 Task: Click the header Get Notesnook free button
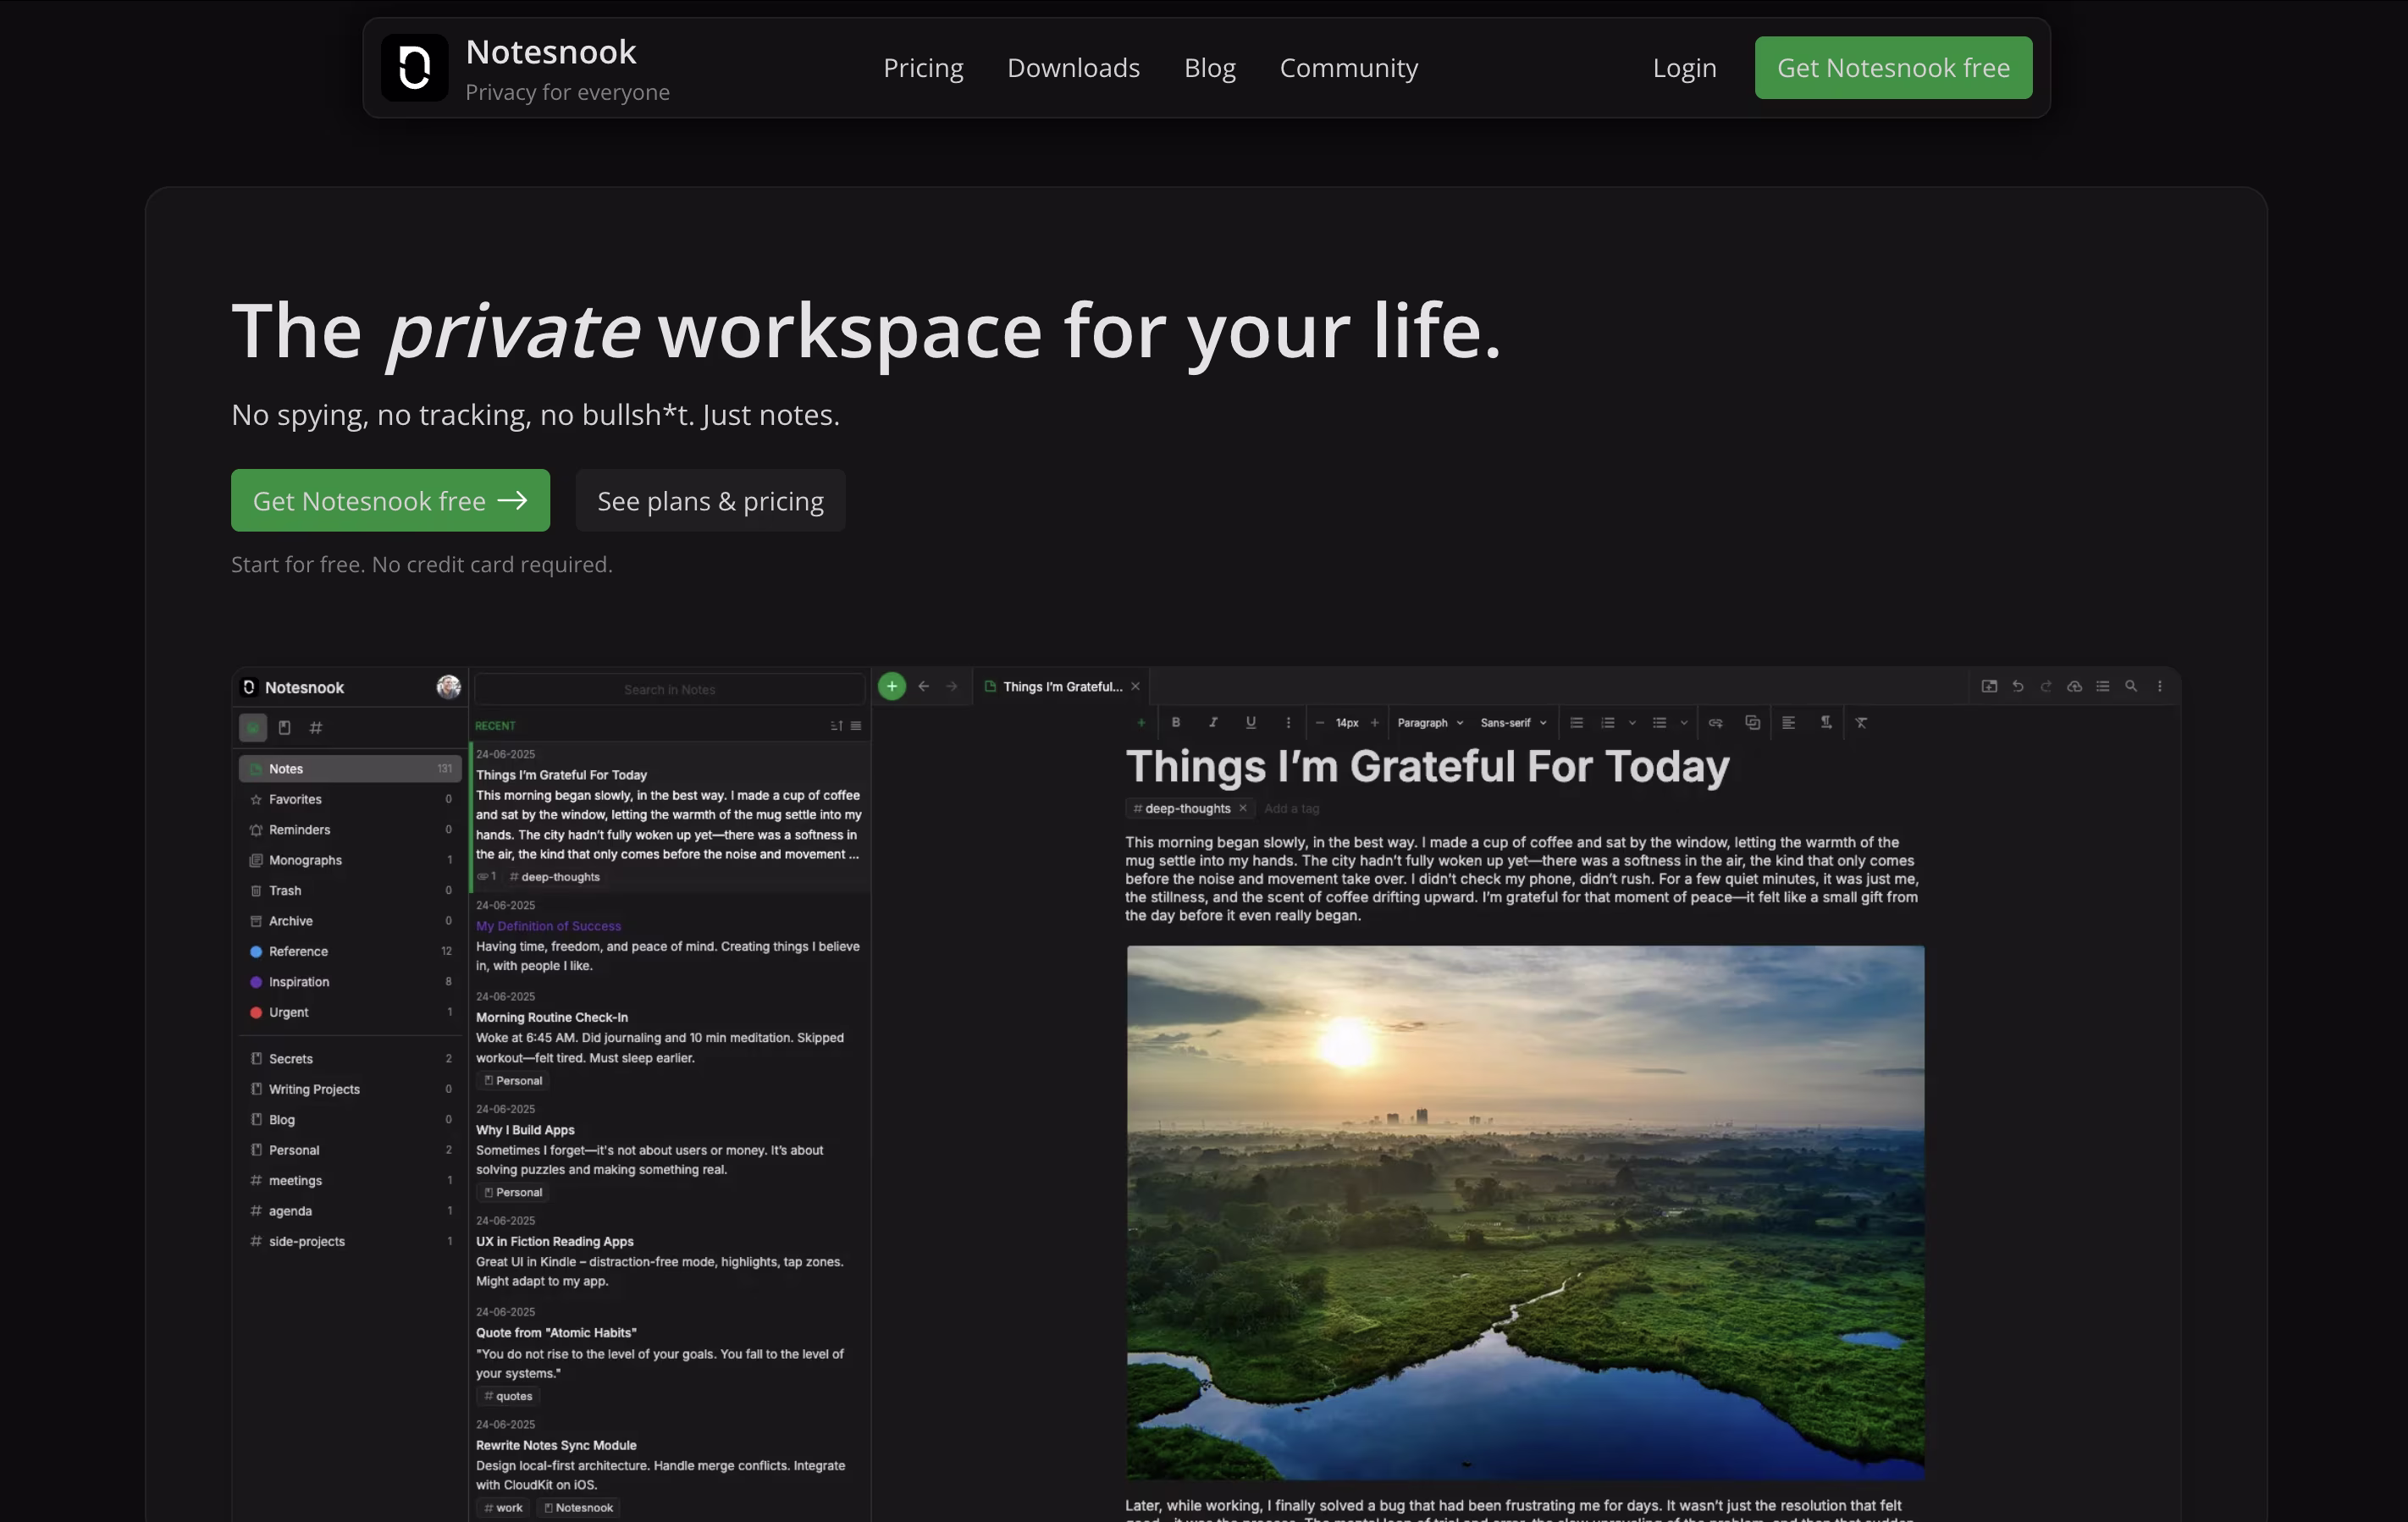coord(1893,68)
